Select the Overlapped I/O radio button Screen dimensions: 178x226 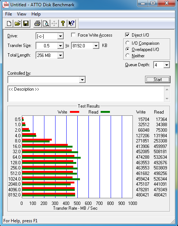click(x=127, y=49)
